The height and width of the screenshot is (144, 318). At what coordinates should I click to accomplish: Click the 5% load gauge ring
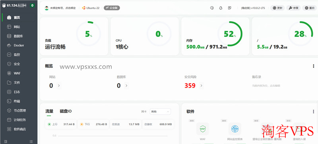tap(88, 34)
